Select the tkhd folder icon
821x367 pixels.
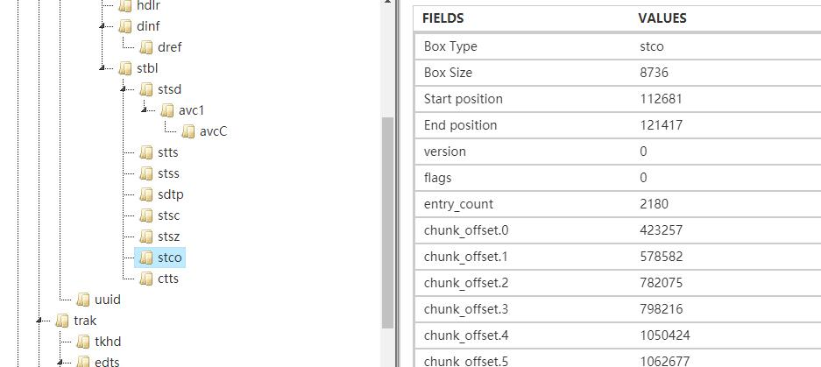83,342
